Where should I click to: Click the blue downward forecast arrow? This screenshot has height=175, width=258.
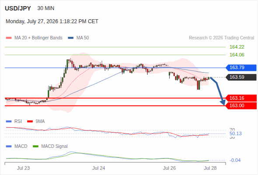tap(218, 91)
